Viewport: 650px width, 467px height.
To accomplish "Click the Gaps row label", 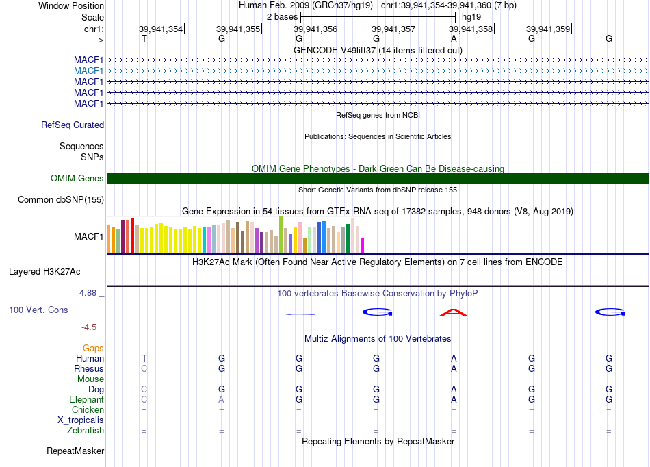I will point(93,349).
